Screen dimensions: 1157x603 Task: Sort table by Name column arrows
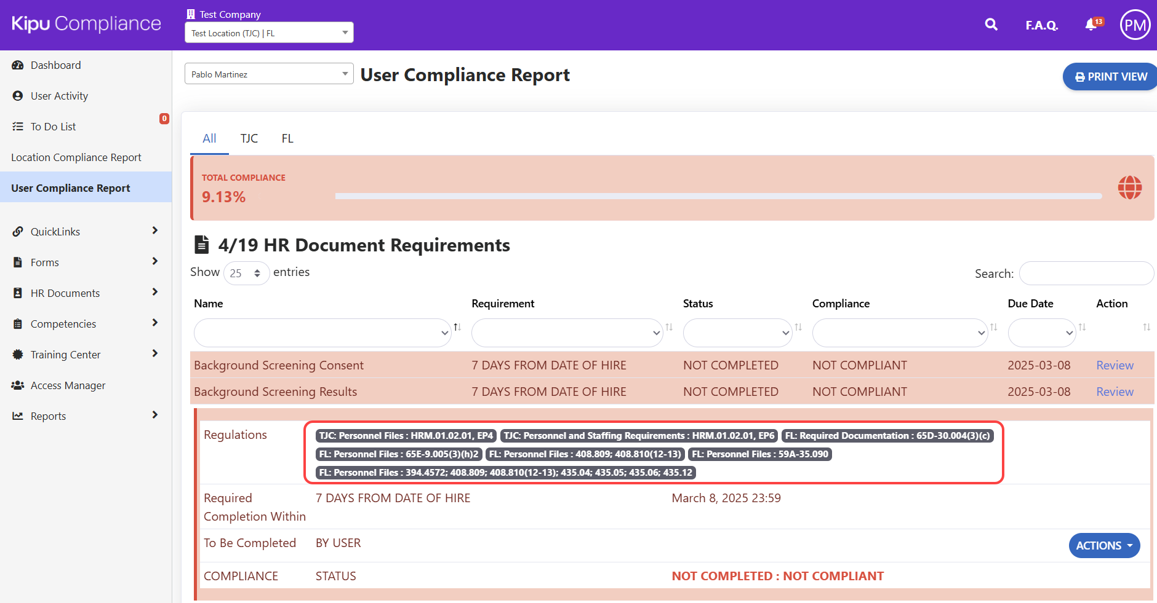(457, 327)
